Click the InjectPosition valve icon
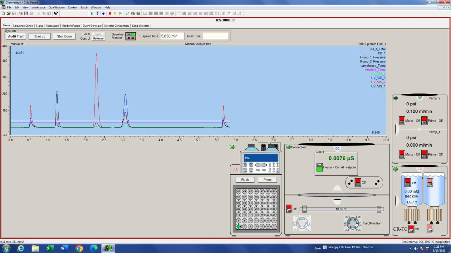The image size is (451, 253). click(x=353, y=223)
